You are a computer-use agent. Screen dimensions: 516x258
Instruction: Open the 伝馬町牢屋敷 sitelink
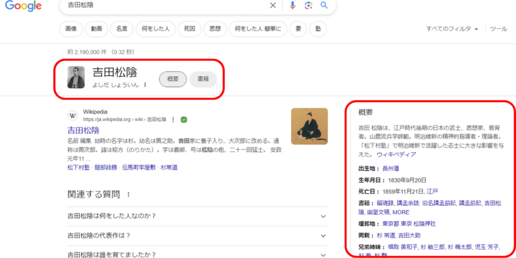coord(139,167)
